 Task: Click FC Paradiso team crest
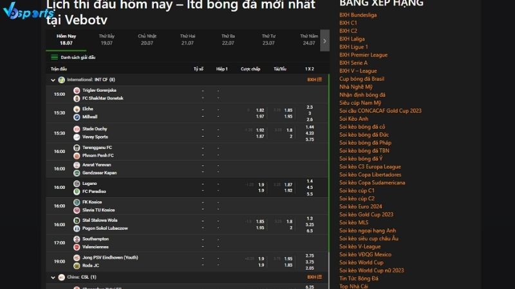click(77, 191)
